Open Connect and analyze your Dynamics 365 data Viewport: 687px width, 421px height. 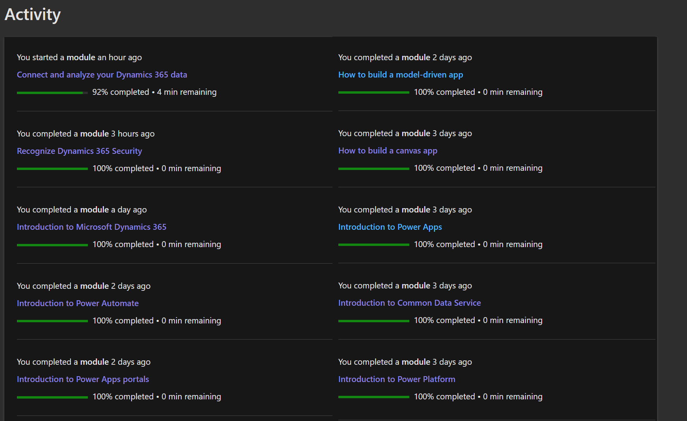tap(102, 75)
